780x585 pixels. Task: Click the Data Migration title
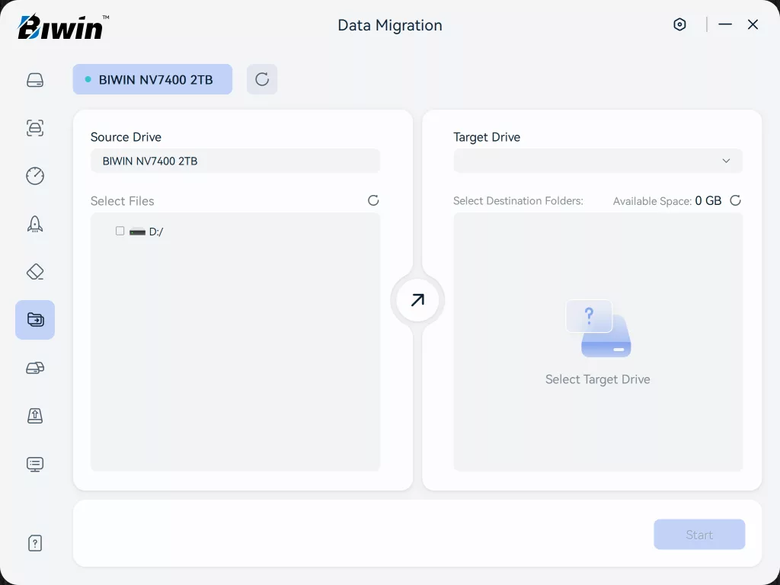pyautogui.click(x=390, y=25)
